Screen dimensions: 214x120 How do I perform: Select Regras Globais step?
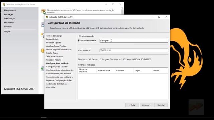click(52, 39)
